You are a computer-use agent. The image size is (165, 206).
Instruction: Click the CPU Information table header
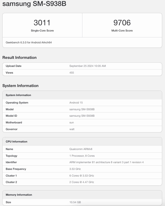click(17, 142)
